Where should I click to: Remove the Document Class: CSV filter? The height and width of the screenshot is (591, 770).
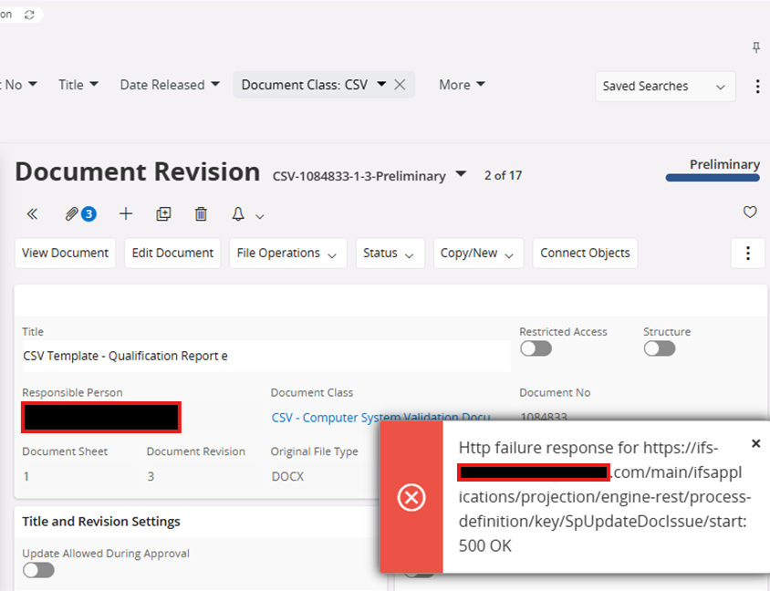coord(400,85)
